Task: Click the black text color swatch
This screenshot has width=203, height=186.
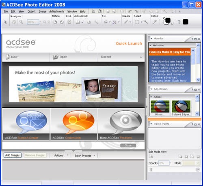Action: tap(186, 22)
